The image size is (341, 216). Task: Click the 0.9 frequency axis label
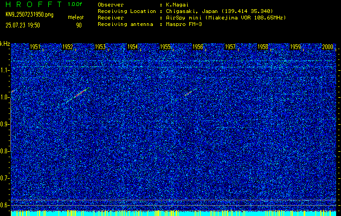click(x=5, y=124)
